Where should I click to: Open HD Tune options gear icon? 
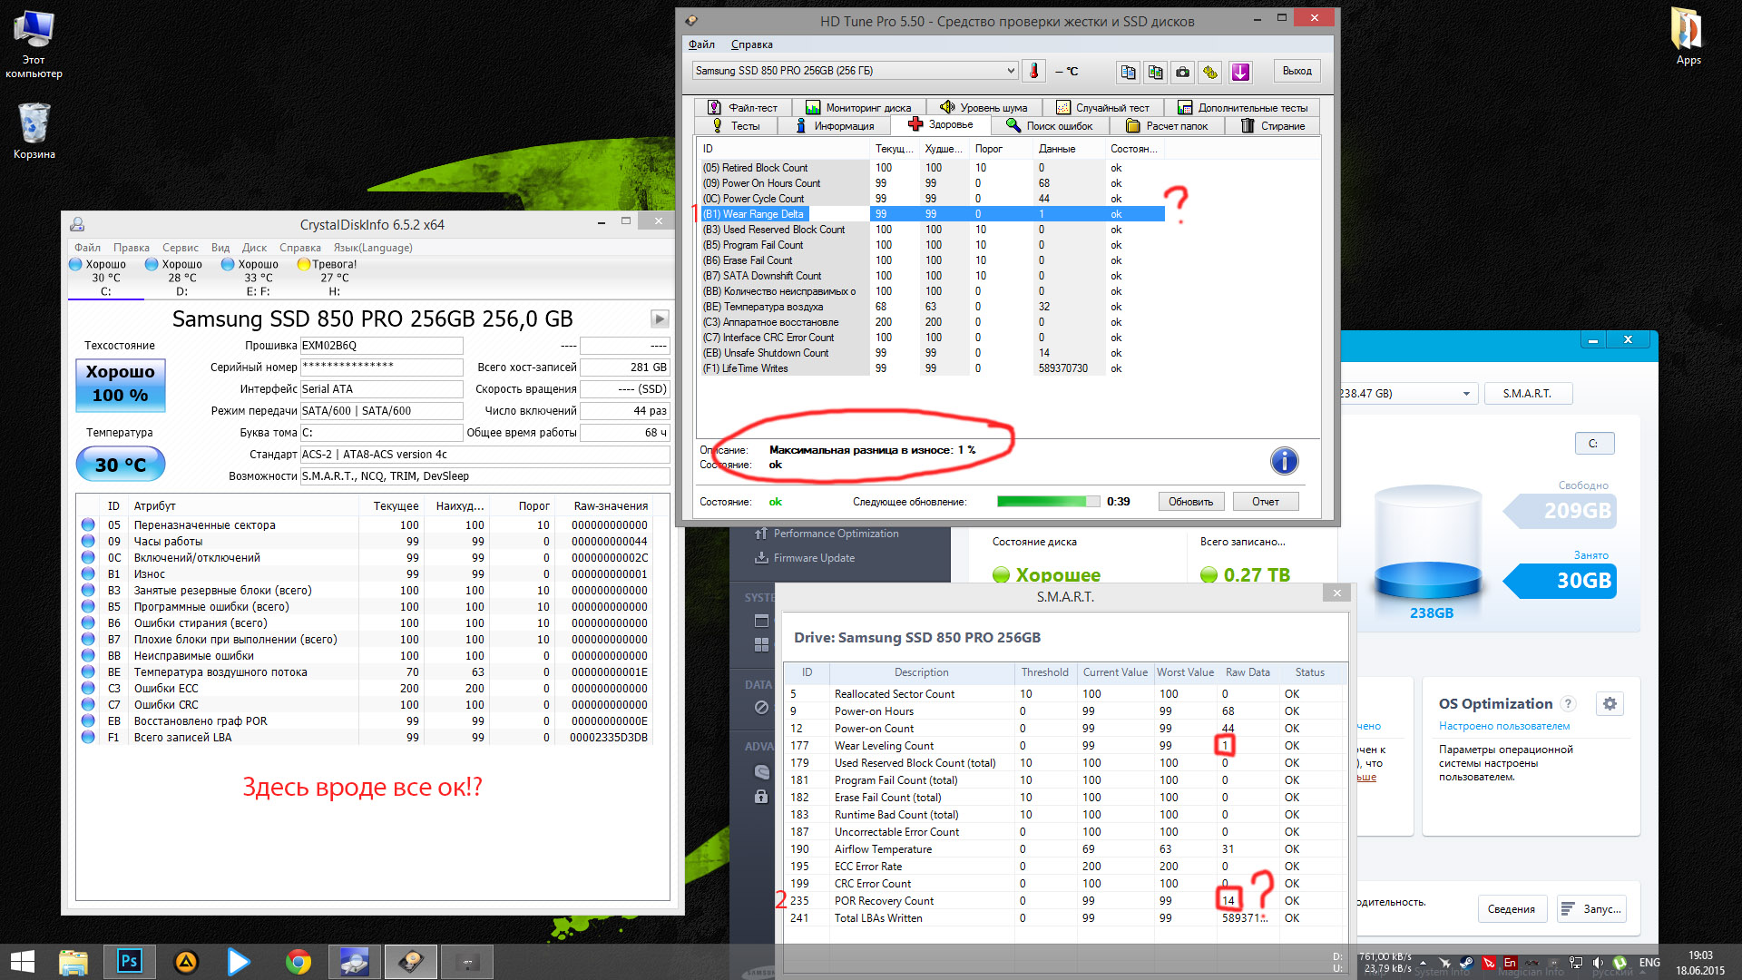(1210, 72)
